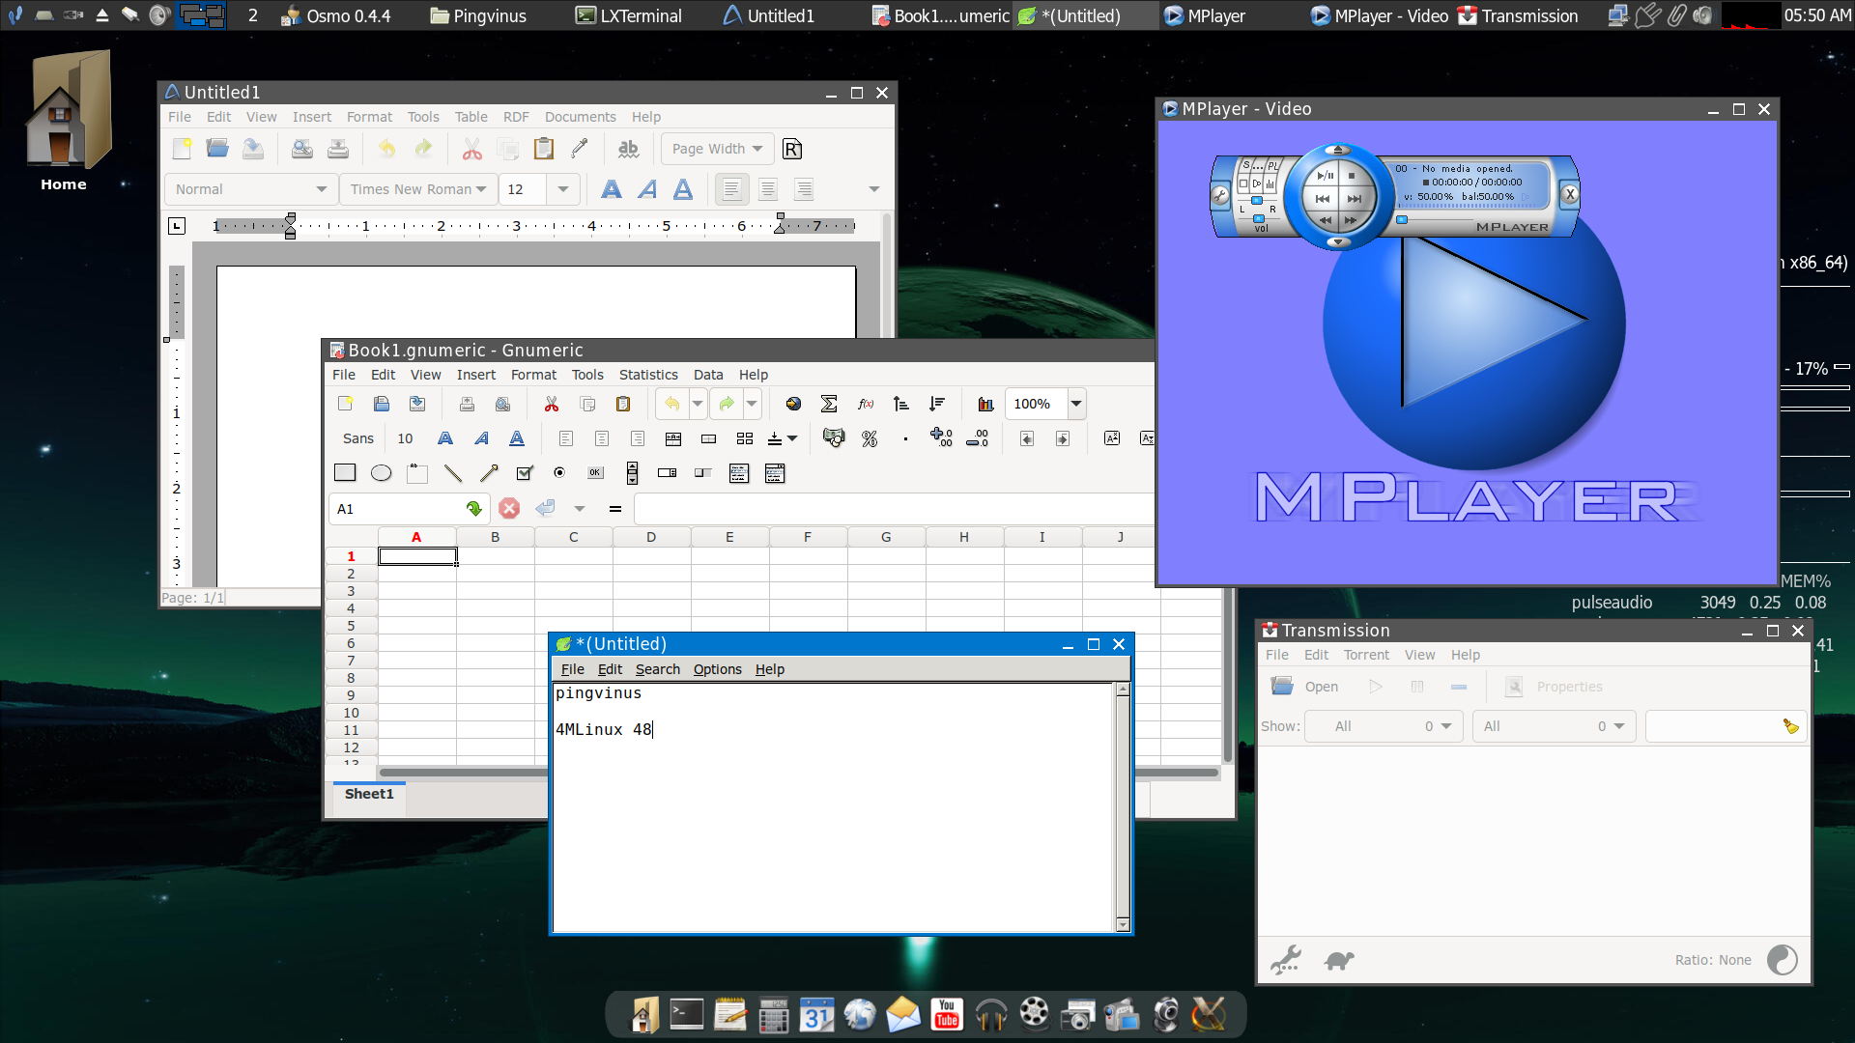Screen dimensions: 1855x1043
Task: Click the format painter brush in Untitled1
Action: 580,149
